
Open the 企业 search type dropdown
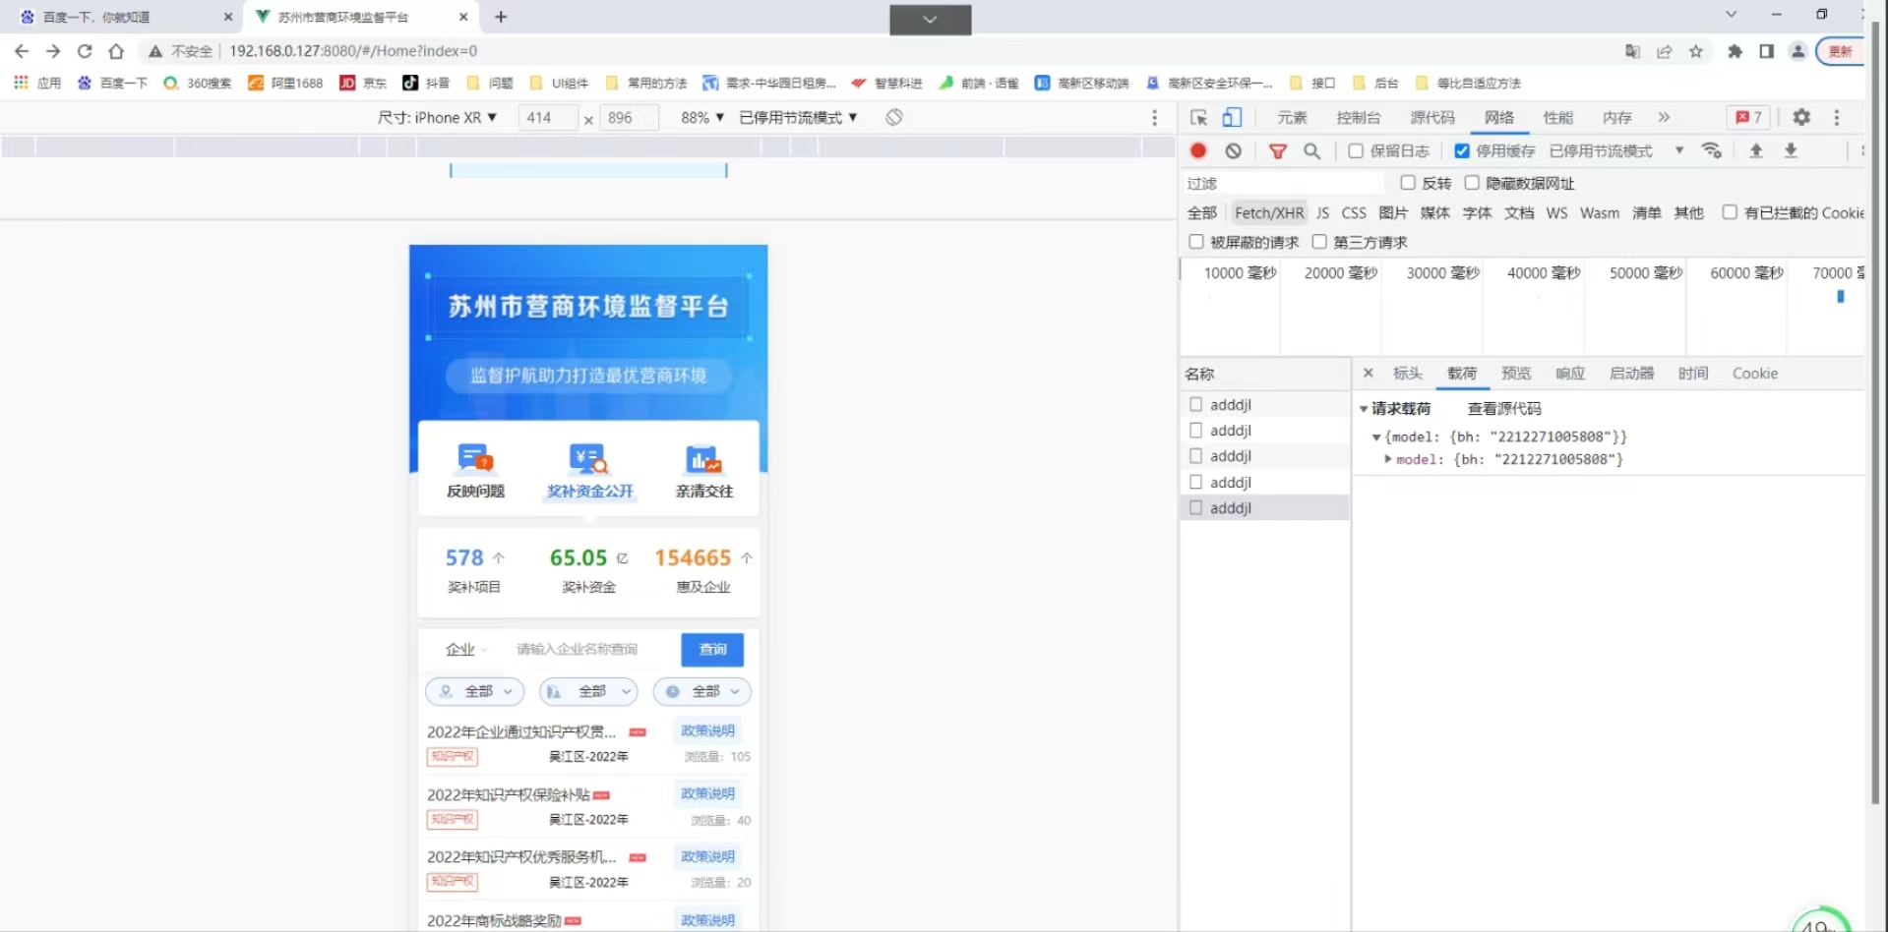466,649
